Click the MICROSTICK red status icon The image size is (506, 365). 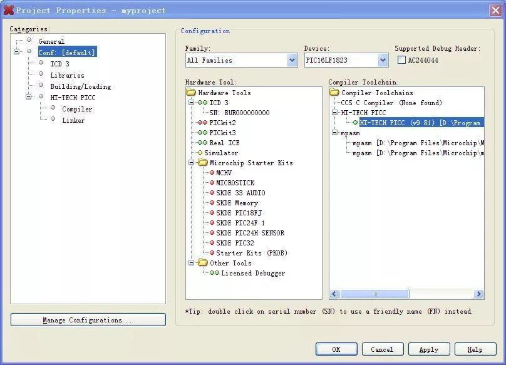click(212, 183)
